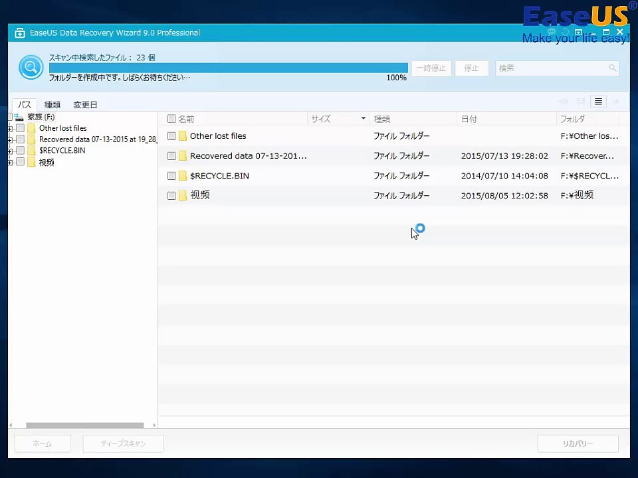The image size is (638, 478).
Task: Click the tree panel horizontal scrollbar thumb
Action: click(85, 425)
